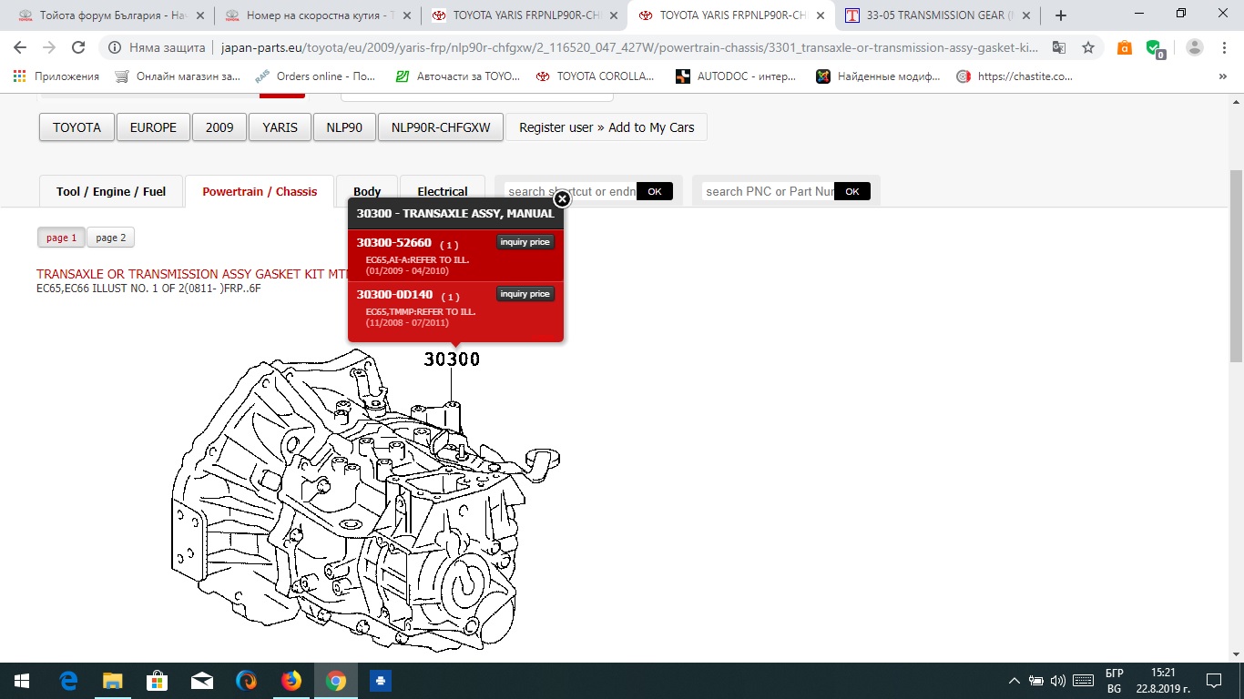
Task: Expand hidden bookmarks chevron
Action: coord(1222,76)
